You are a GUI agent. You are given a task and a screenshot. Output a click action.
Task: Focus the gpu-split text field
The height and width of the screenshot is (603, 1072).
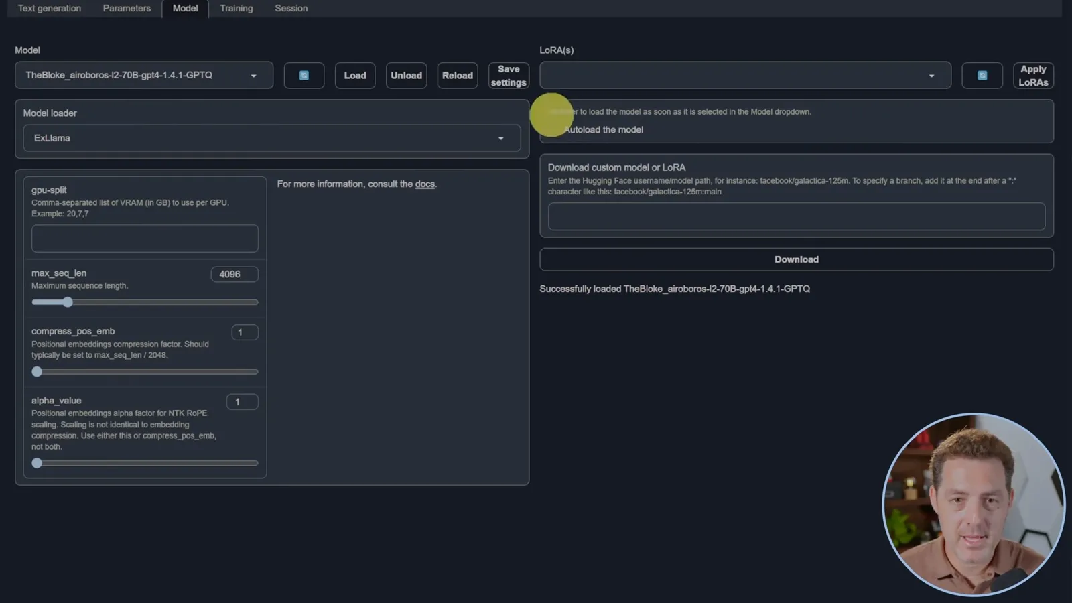click(x=145, y=239)
